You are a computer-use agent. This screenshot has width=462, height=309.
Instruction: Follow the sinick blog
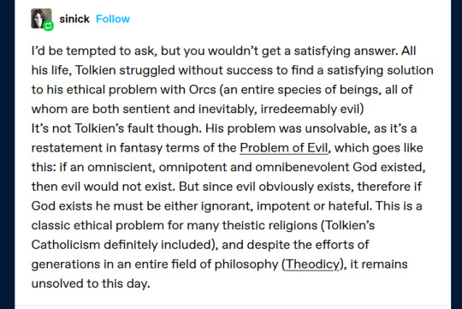[x=113, y=19]
